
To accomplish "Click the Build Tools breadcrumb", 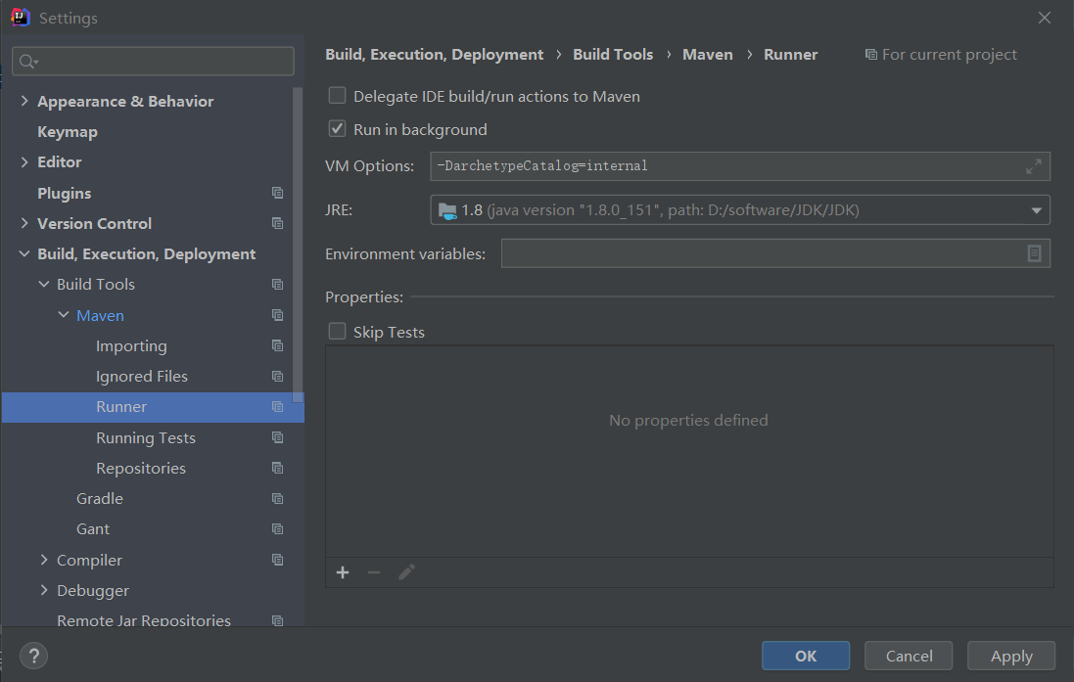I will click(613, 55).
